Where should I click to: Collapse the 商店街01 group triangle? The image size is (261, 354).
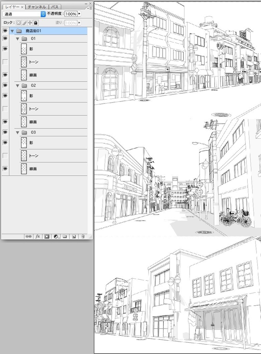tap(12, 31)
